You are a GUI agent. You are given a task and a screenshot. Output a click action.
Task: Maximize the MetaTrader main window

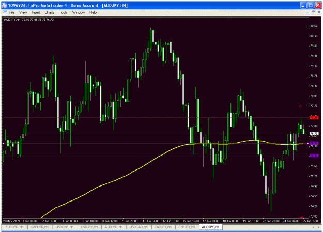point(311,5)
